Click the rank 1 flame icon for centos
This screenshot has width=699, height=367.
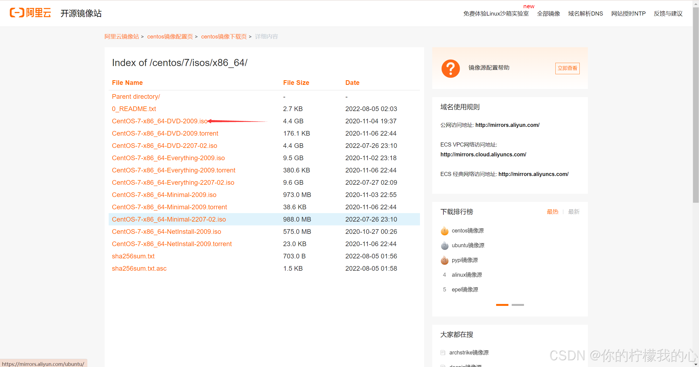click(x=445, y=231)
